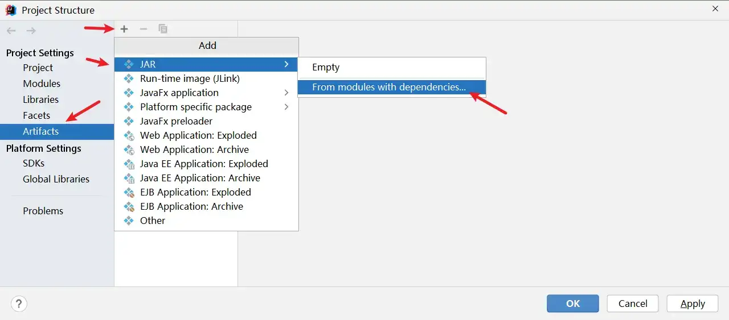Click the Apply button

pos(693,304)
